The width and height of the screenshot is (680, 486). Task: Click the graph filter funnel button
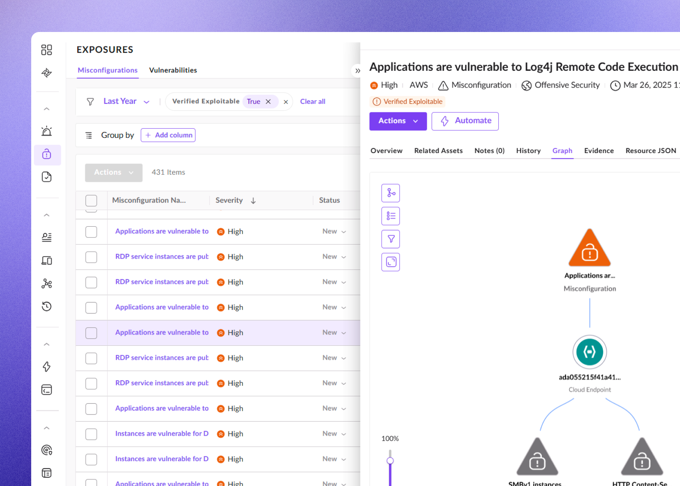click(x=391, y=239)
